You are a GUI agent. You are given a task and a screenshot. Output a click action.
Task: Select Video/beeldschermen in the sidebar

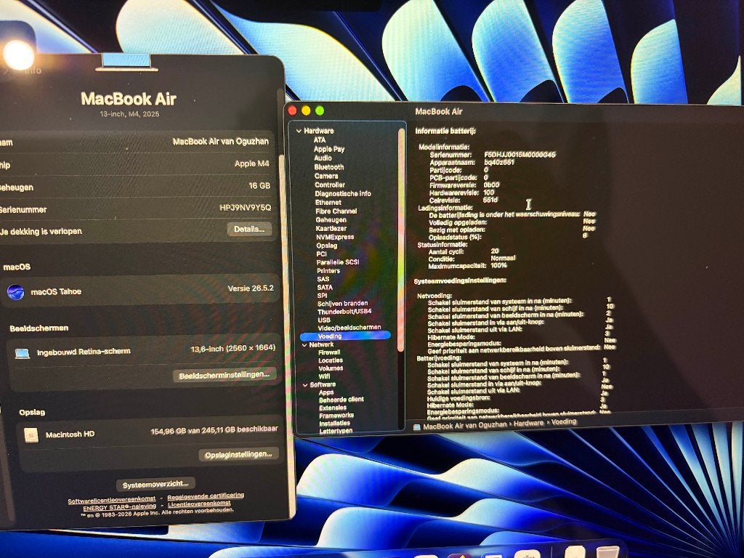point(349,328)
